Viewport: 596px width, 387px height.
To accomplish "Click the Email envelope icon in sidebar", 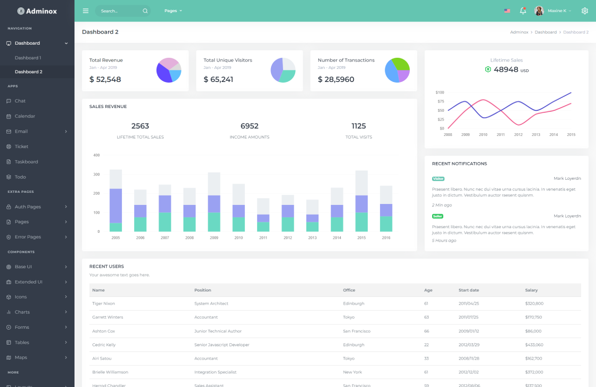I will click(9, 131).
